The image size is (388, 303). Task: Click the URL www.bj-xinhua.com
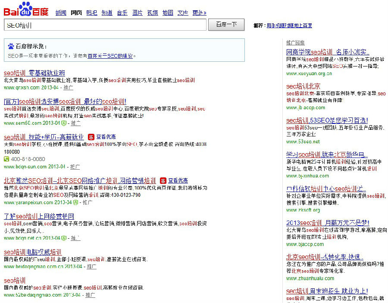point(307,176)
